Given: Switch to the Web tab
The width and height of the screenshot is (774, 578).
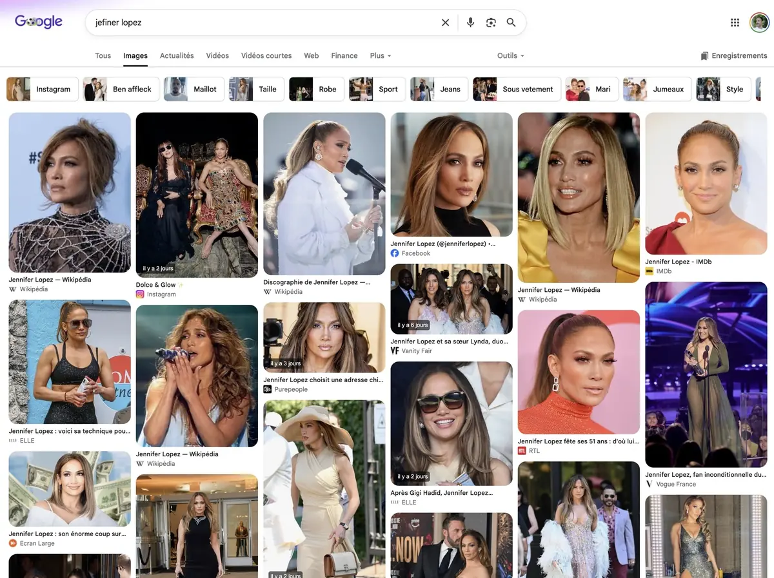Looking at the screenshot, I should click(x=312, y=56).
